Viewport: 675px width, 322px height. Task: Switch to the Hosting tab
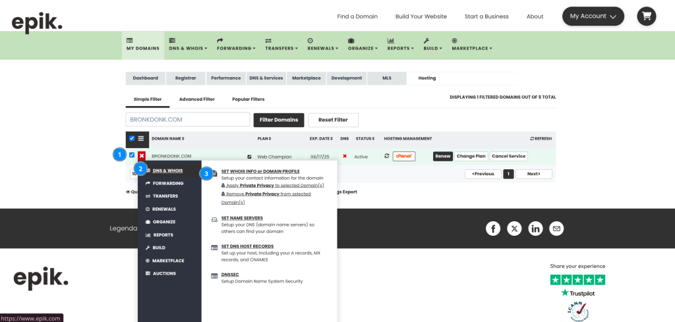tap(427, 78)
